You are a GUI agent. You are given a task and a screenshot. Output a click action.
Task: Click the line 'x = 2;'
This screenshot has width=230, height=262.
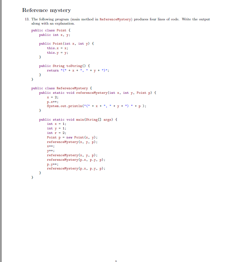pos(53,97)
